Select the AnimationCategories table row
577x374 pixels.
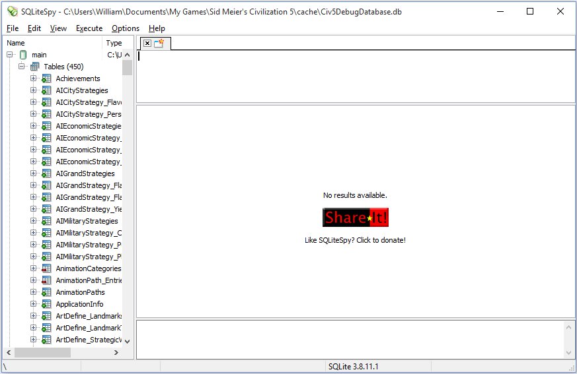[x=89, y=268]
